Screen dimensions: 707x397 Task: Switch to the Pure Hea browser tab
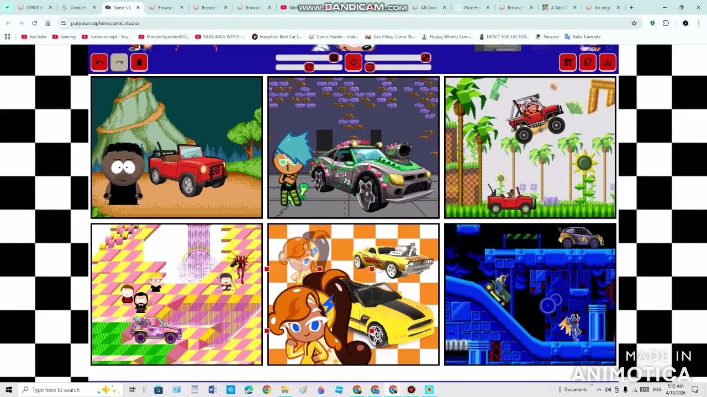(472, 8)
